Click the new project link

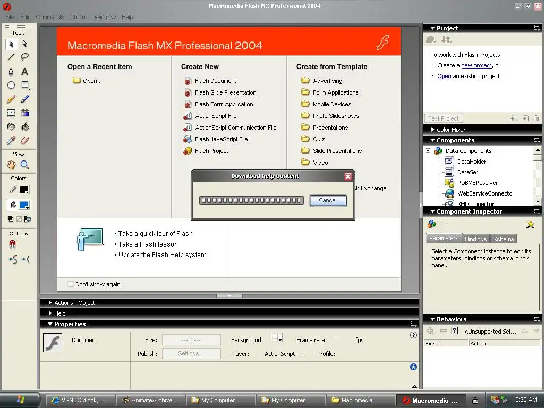pyautogui.click(x=477, y=65)
